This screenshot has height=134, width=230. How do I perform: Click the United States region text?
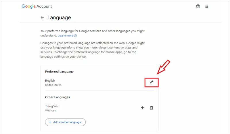tap(53, 85)
